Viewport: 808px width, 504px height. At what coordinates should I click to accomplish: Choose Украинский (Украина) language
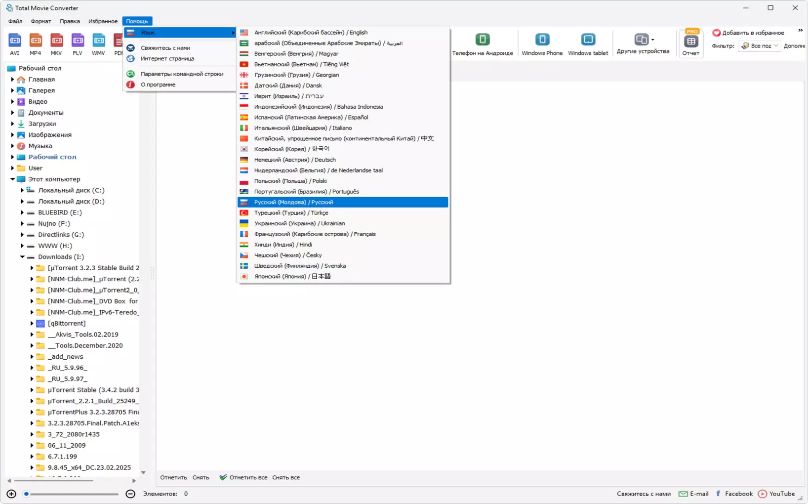(x=343, y=223)
